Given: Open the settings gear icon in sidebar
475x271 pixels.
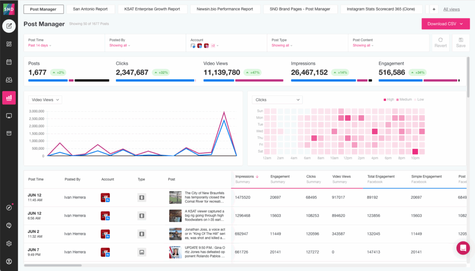Looking at the screenshot, I should 9,244.
